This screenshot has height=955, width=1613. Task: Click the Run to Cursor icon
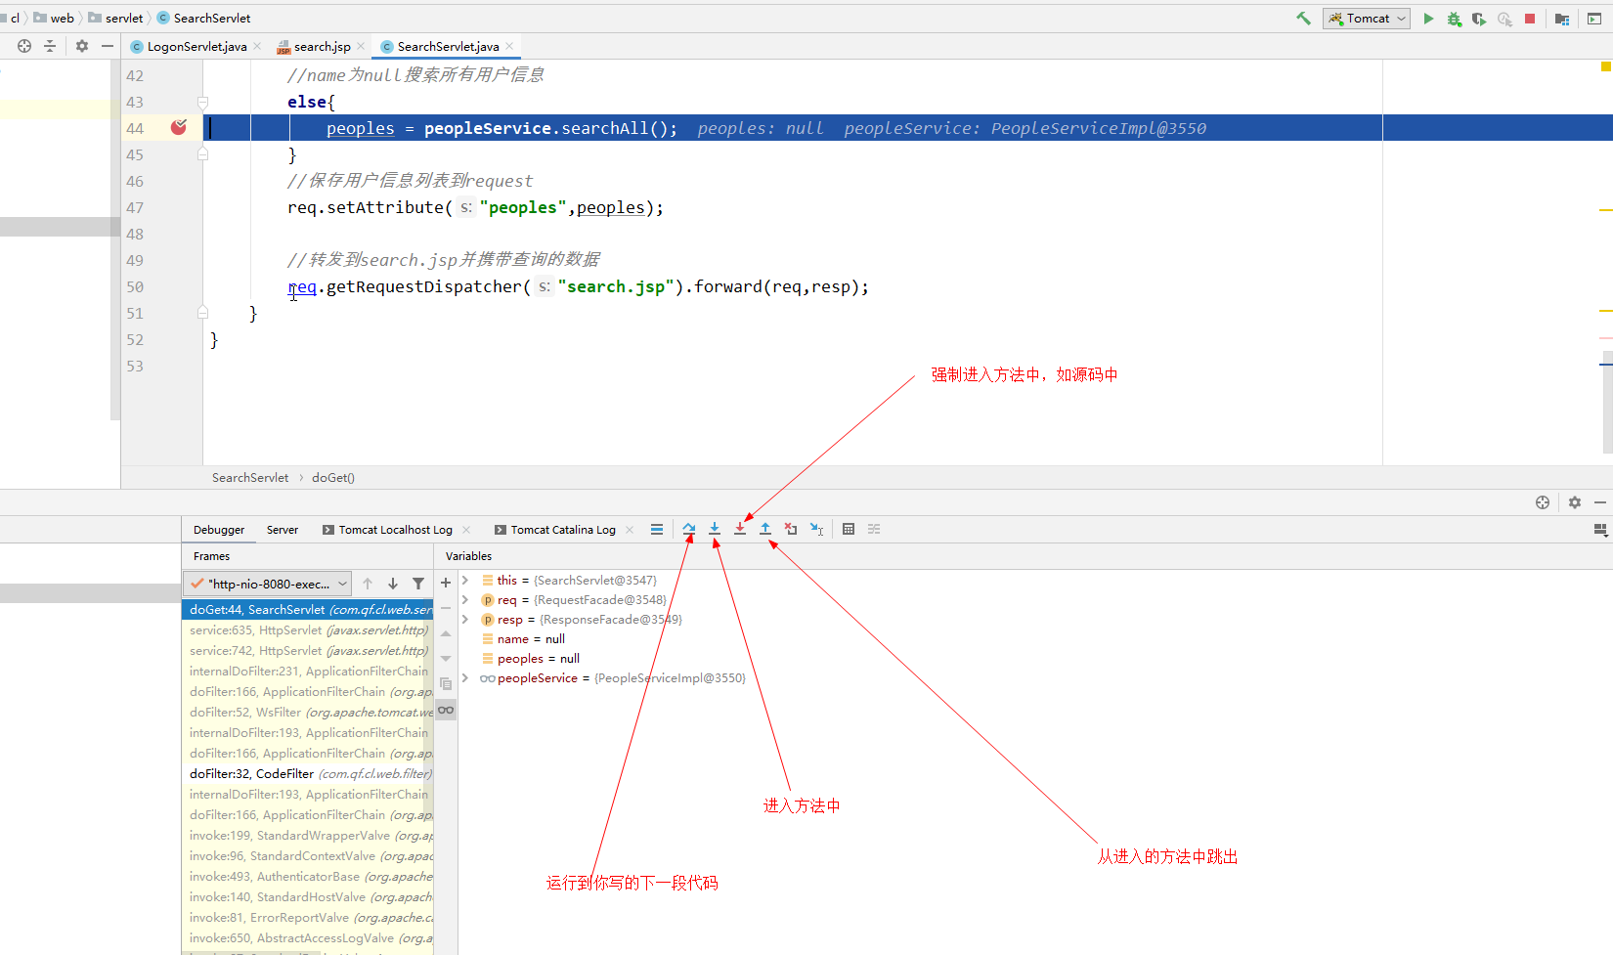816,529
